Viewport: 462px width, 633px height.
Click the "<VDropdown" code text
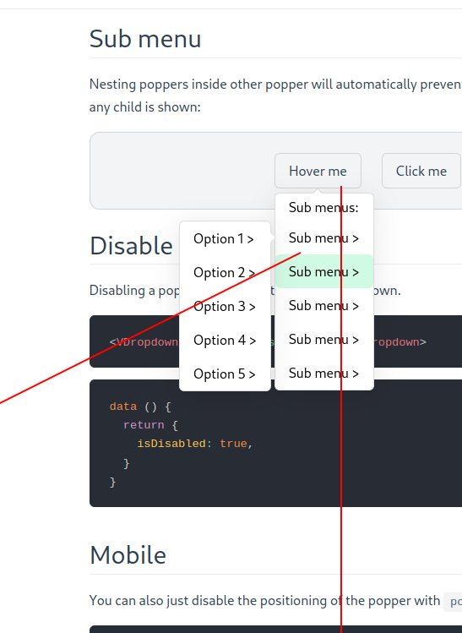click(x=144, y=342)
